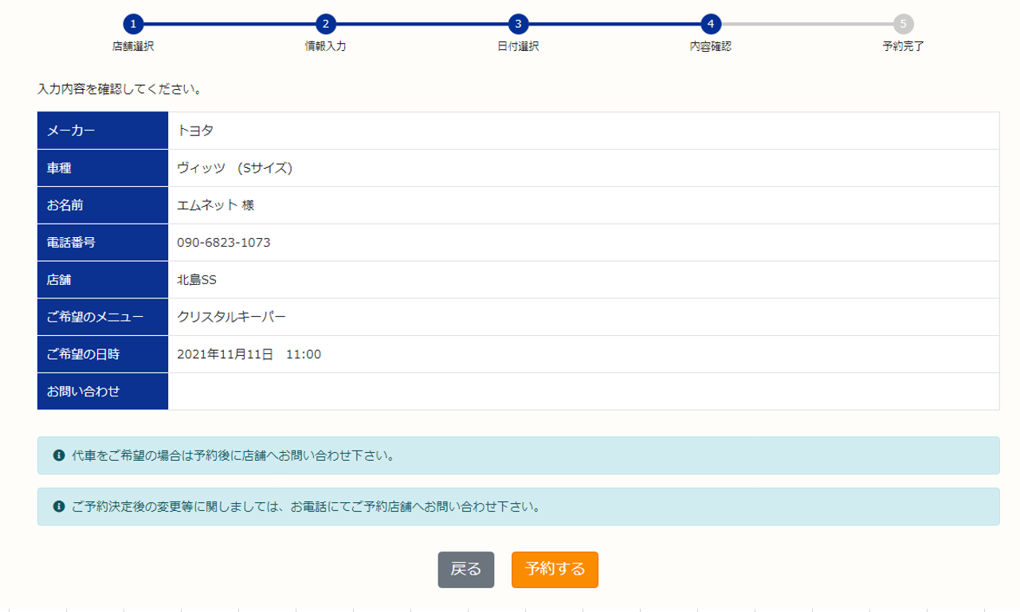Select the トヨタ value cell
This screenshot has height=612, width=1020.
point(583,131)
